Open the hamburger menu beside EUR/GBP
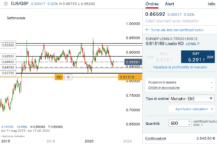Screen dimensions: 217x144 [x=3, y=4]
